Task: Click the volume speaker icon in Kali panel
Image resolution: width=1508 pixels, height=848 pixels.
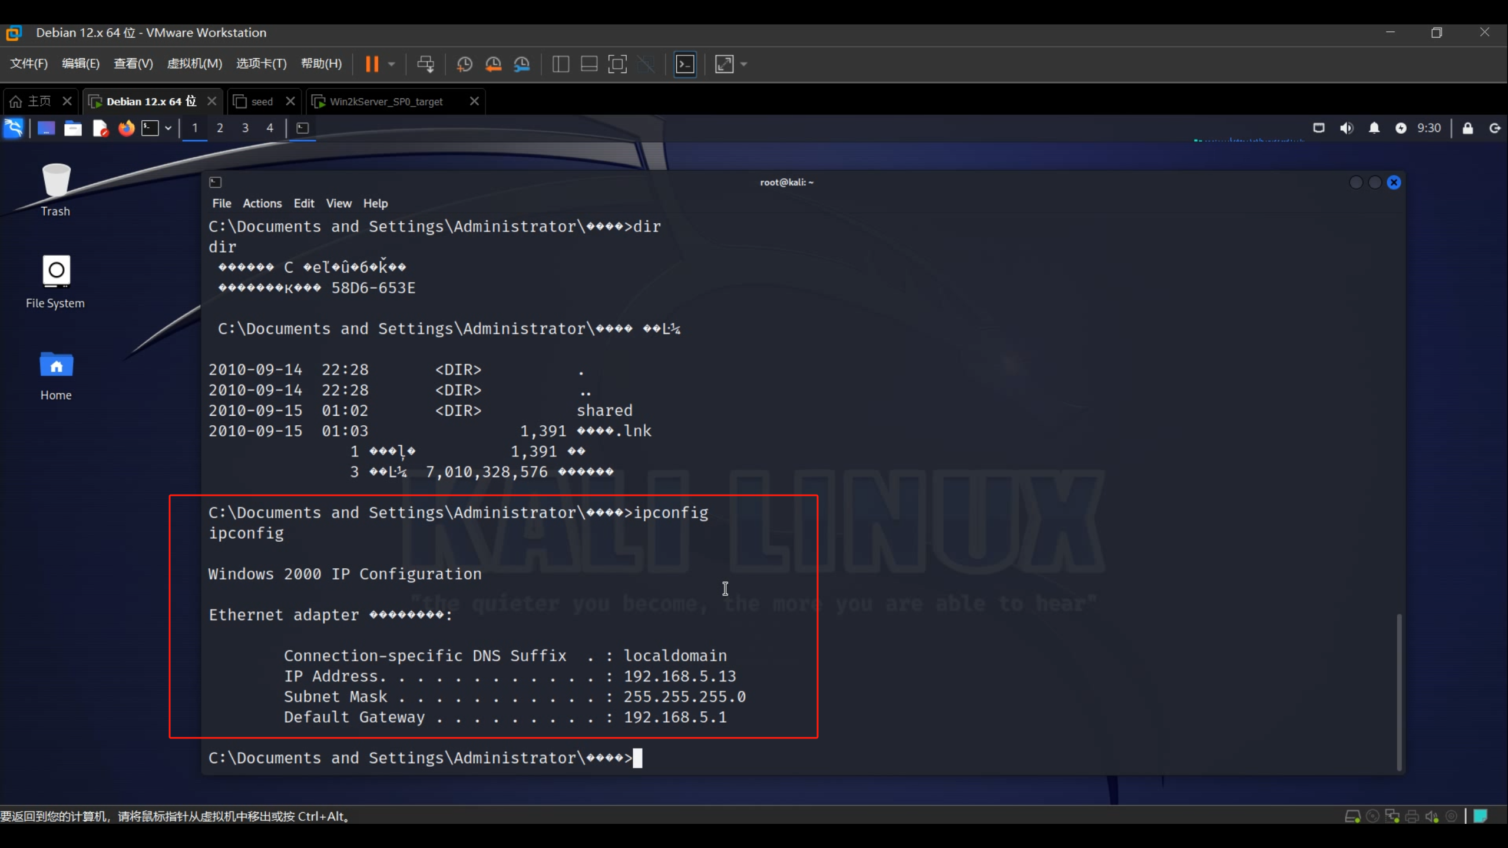Action: (x=1347, y=128)
